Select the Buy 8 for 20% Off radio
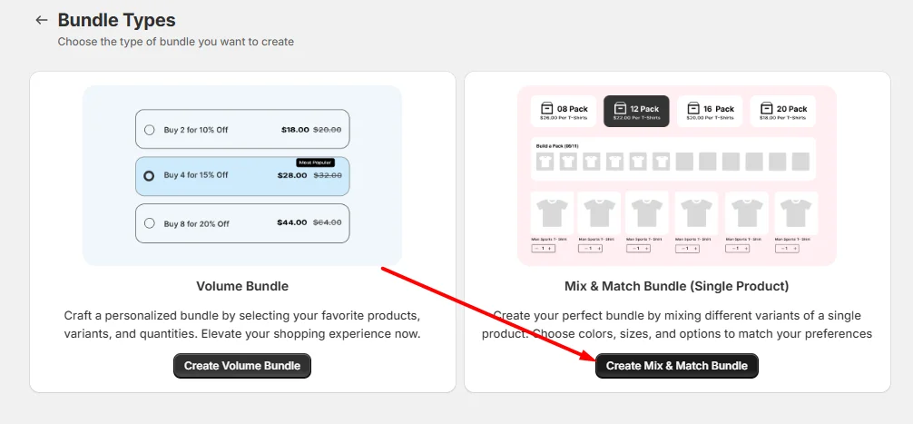Viewport: 913px width, 424px height. (x=150, y=223)
